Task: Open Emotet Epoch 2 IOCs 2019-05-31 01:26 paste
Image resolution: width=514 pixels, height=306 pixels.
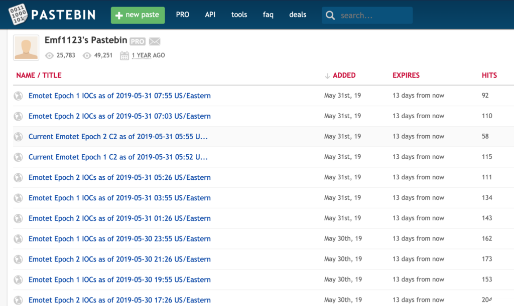Action: point(119,218)
